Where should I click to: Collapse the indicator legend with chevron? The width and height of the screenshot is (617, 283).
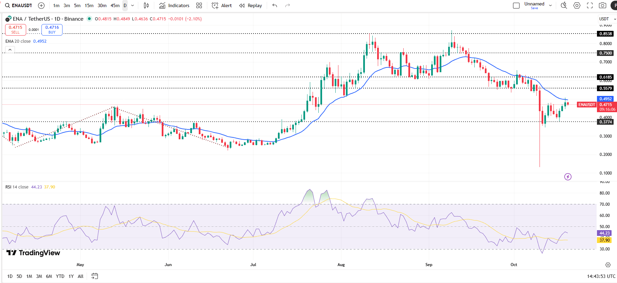tap(10, 50)
